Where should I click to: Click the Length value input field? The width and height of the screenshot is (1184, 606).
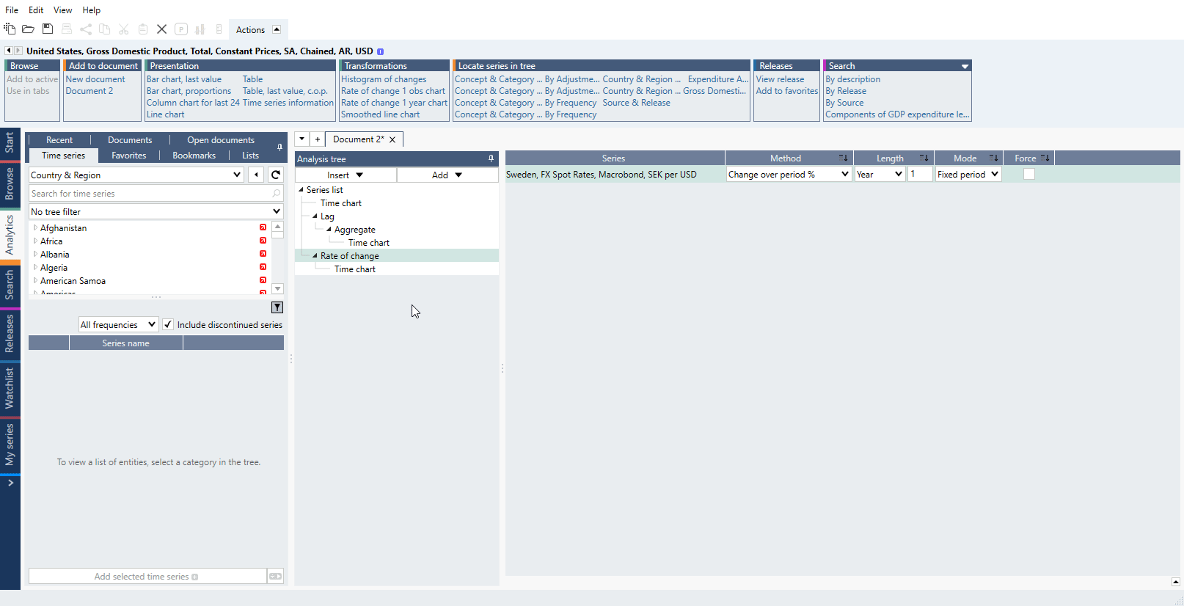coord(920,174)
